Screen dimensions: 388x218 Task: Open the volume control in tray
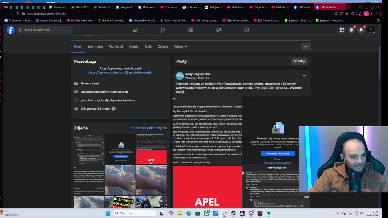[x=362, y=213]
